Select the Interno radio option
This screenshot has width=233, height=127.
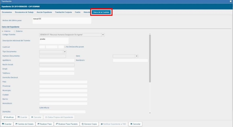(x=3, y=31)
